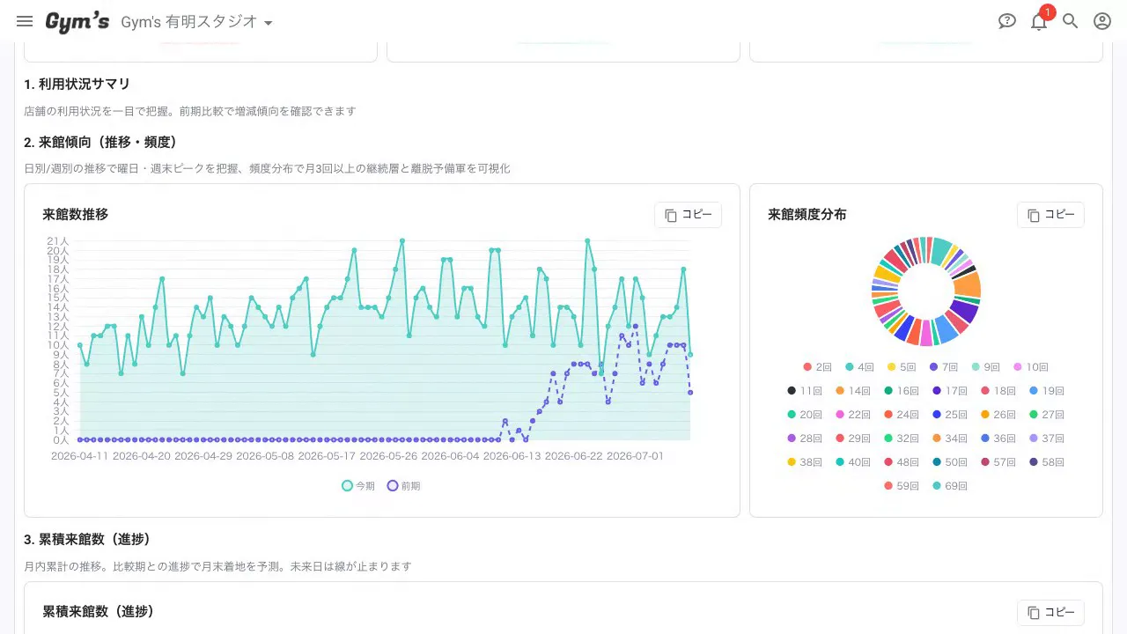This screenshot has height=634, width=1127.
Task: Click the donut chart's large orange segment
Action: tap(968, 284)
